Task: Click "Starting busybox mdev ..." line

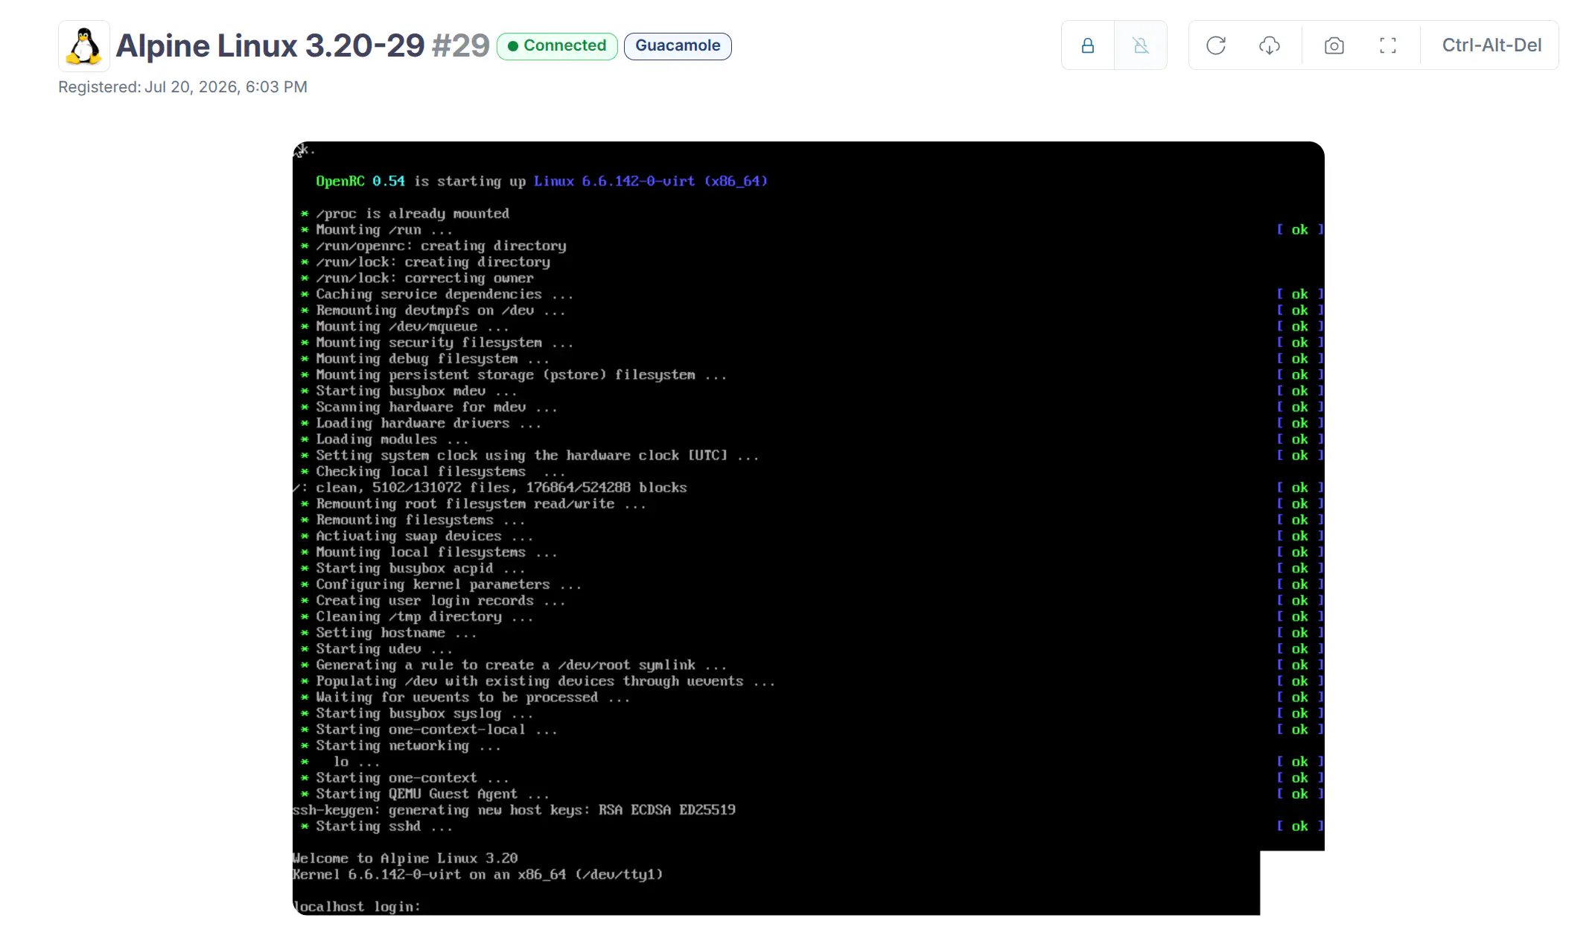Action: [x=416, y=391]
